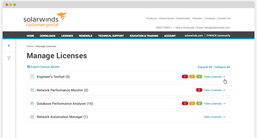
Task: Click Expand All link
Action: coord(205,67)
